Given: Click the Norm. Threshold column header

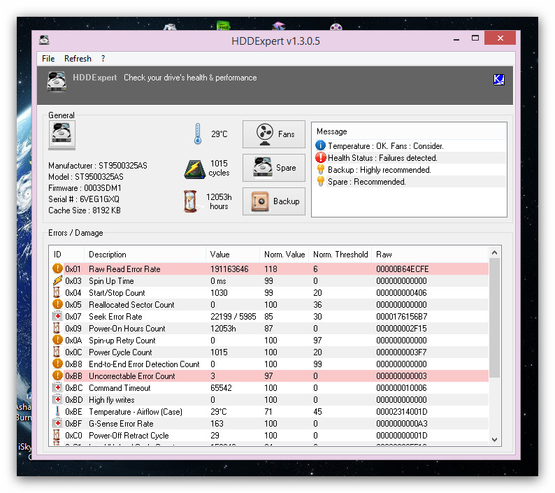Looking at the screenshot, I should click(x=340, y=255).
